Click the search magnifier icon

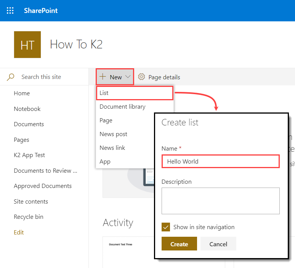(11, 77)
